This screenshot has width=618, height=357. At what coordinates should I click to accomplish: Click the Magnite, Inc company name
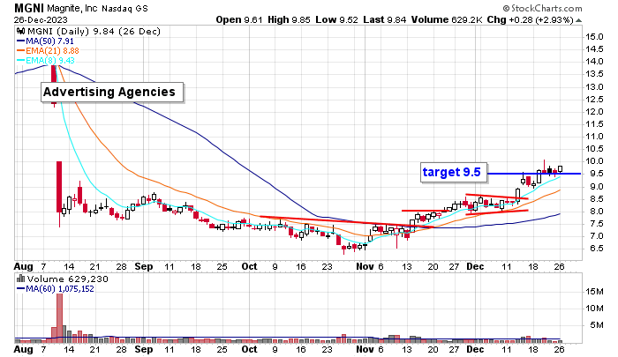tap(72, 8)
